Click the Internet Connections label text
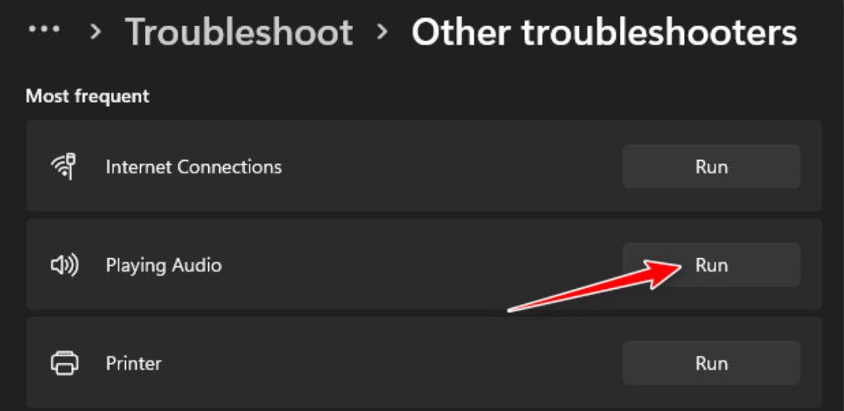 click(194, 167)
